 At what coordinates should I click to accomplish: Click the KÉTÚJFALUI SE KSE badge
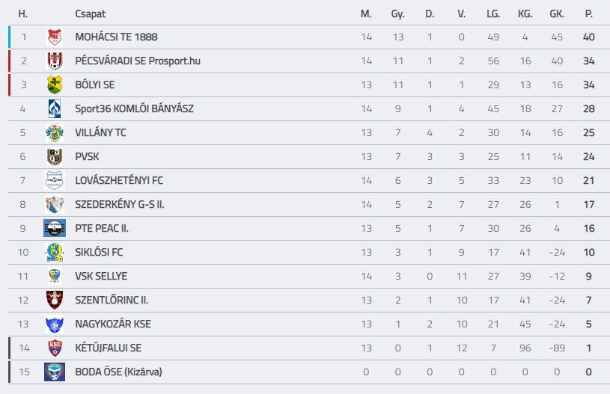point(55,348)
